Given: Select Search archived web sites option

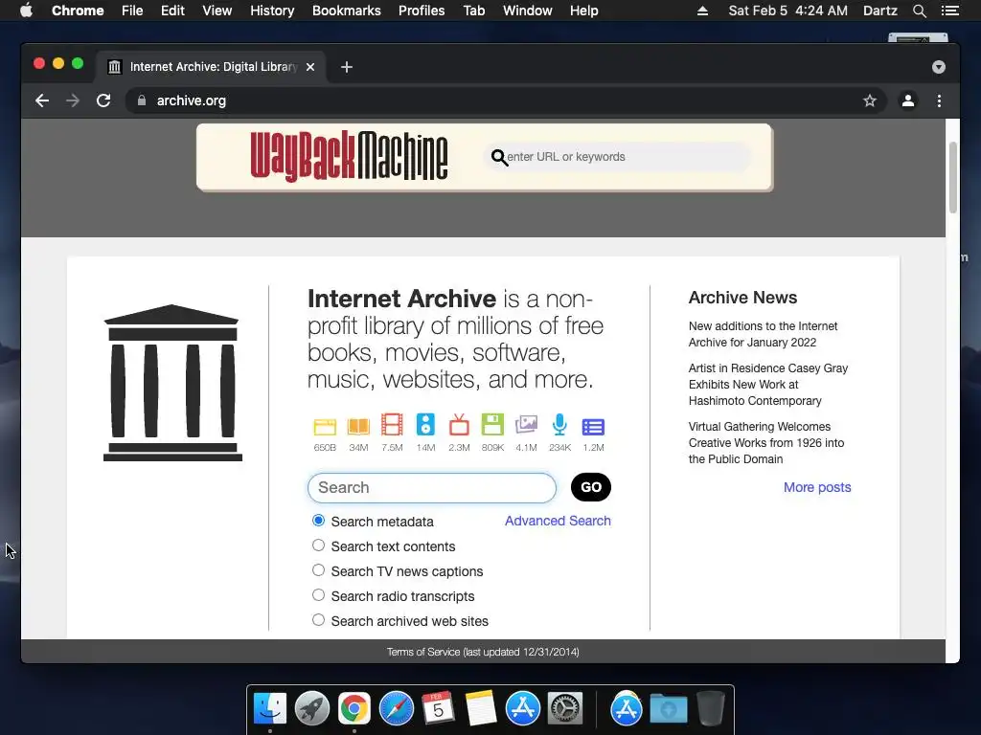Looking at the screenshot, I should [x=318, y=620].
